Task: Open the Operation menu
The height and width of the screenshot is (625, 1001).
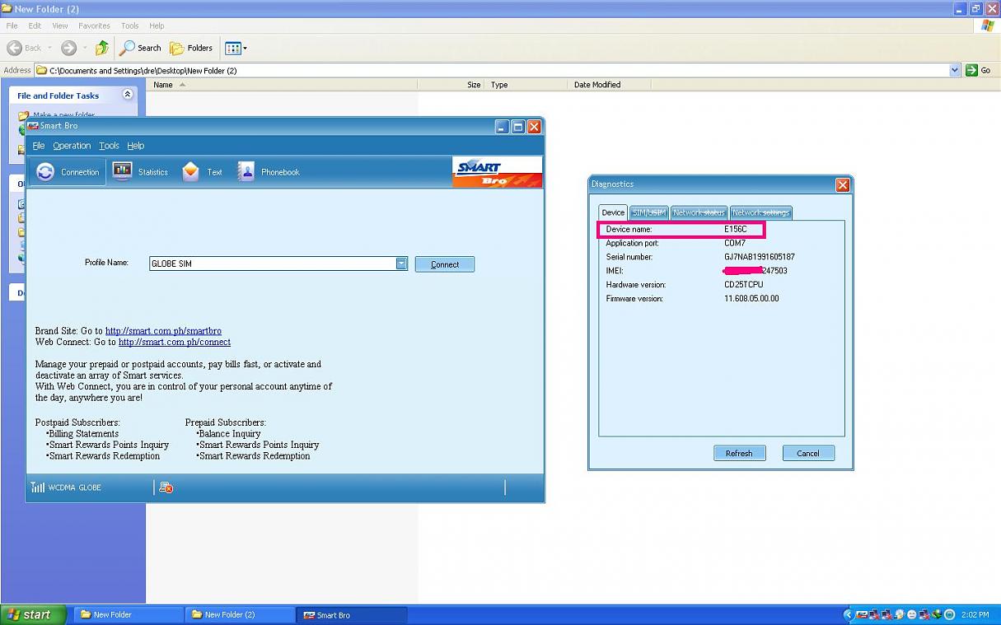Action: coord(72,146)
